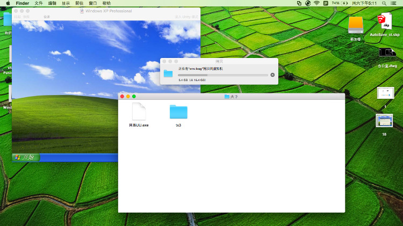Open the Wi-Fi status menu

click(x=316, y=3)
